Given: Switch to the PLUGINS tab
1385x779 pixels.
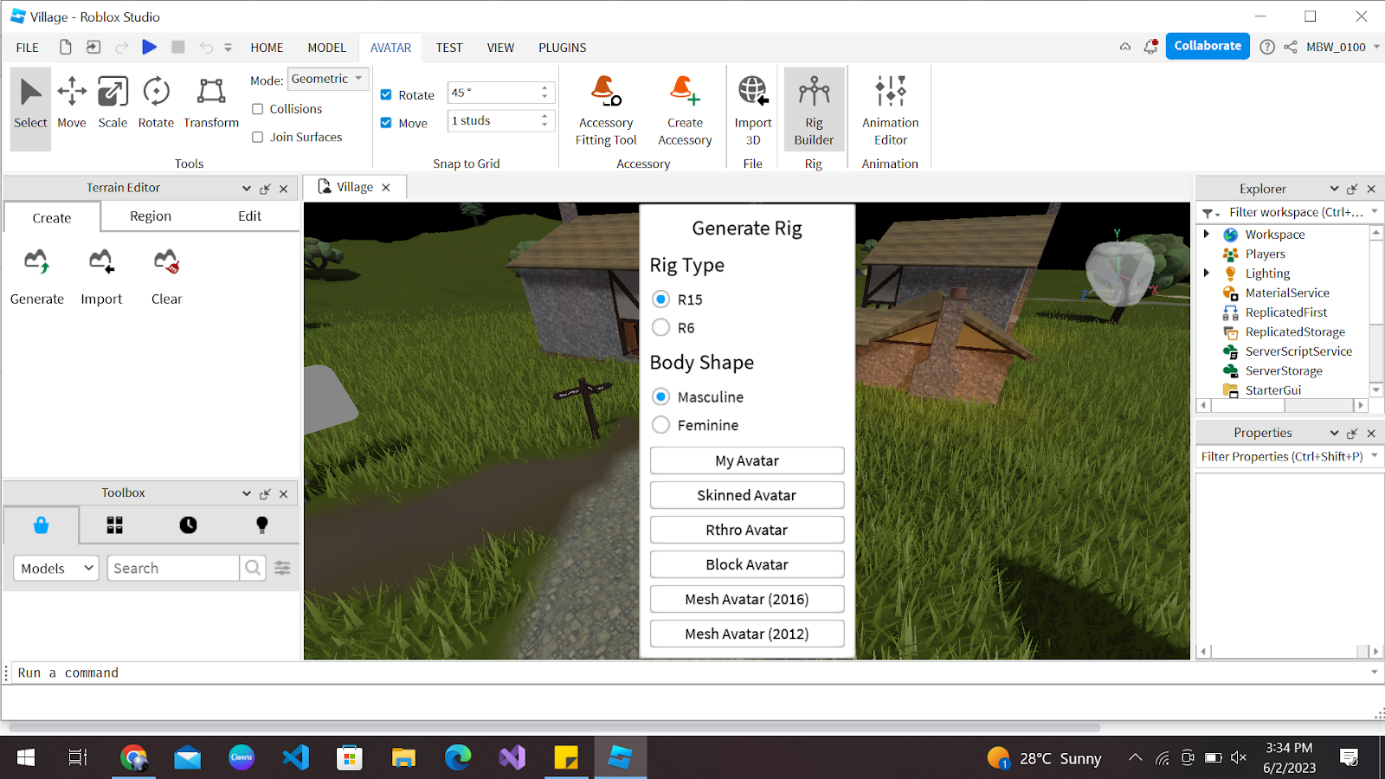Looking at the screenshot, I should coord(563,48).
